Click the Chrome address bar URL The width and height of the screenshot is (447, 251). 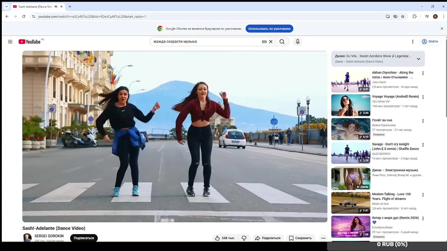pyautogui.click(x=92, y=16)
